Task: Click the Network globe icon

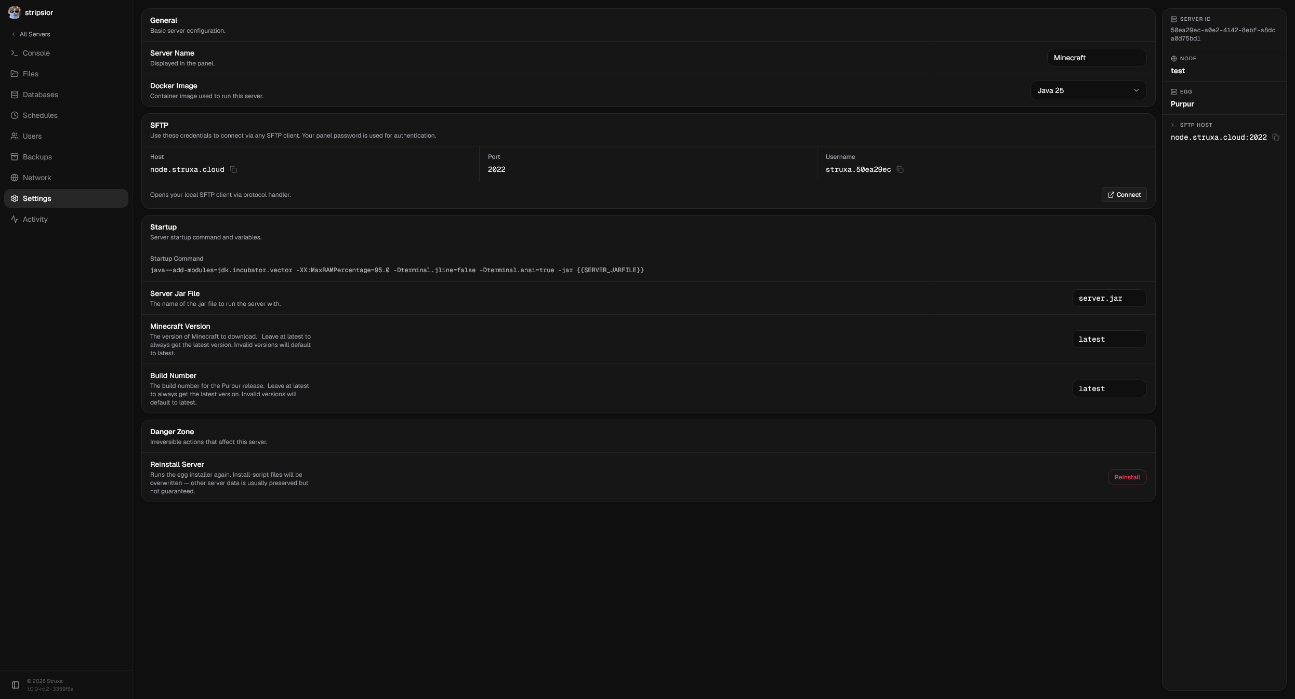Action: [15, 178]
